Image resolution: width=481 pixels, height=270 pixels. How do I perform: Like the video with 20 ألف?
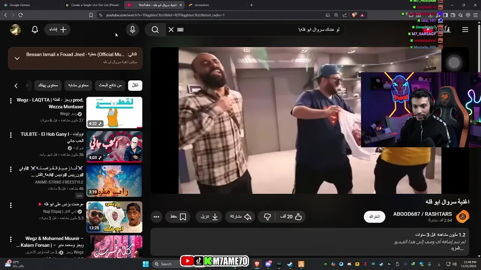point(291,217)
